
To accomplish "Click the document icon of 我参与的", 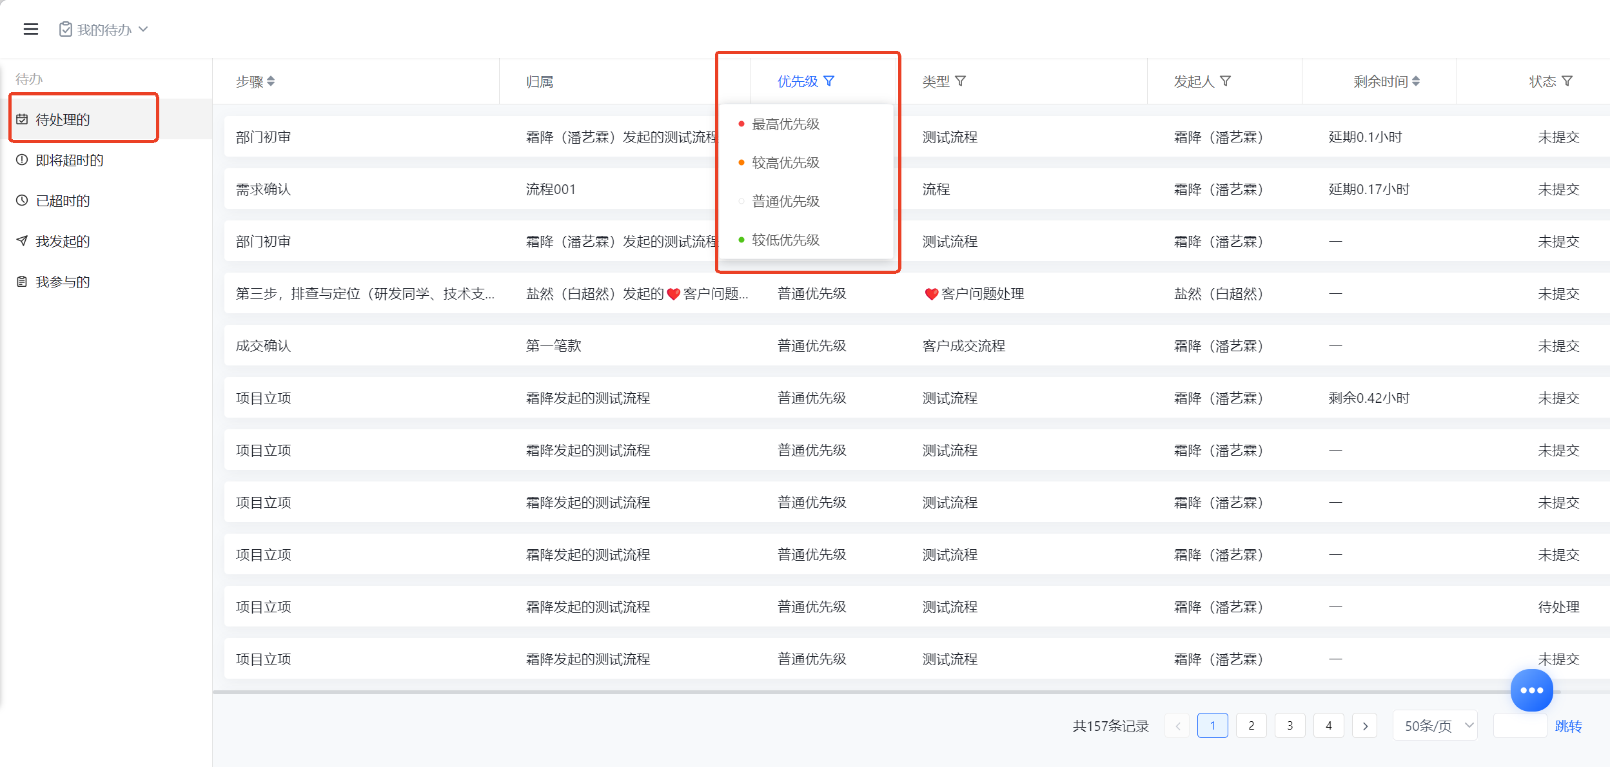I will pos(22,282).
